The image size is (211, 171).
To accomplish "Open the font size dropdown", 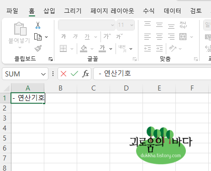I will point(132,25).
